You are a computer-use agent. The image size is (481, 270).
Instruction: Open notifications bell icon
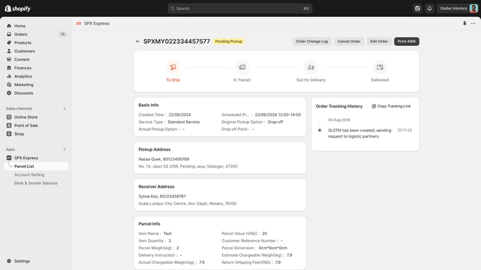pyautogui.click(x=429, y=8)
